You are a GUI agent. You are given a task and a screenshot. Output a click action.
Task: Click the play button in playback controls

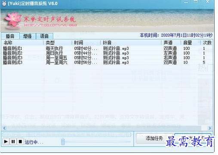pyautogui.click(x=6, y=142)
